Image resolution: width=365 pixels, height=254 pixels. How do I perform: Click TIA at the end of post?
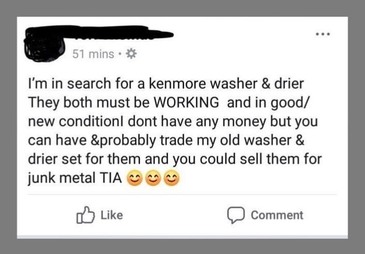click(x=111, y=178)
